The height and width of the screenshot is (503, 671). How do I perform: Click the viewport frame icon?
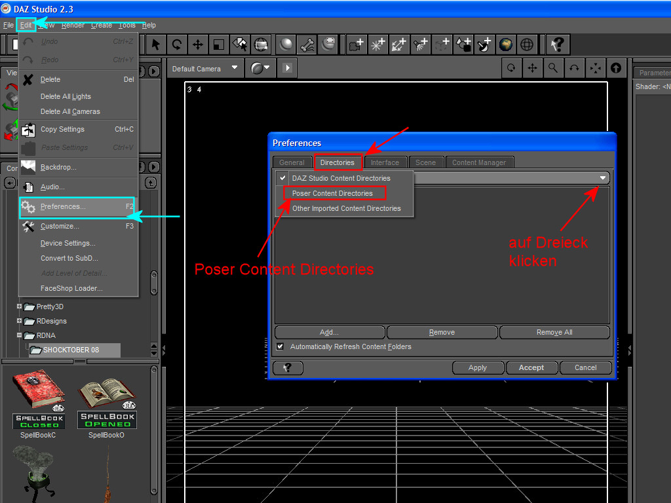click(595, 68)
